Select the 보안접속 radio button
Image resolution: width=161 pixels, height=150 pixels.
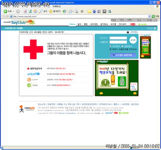110,46
